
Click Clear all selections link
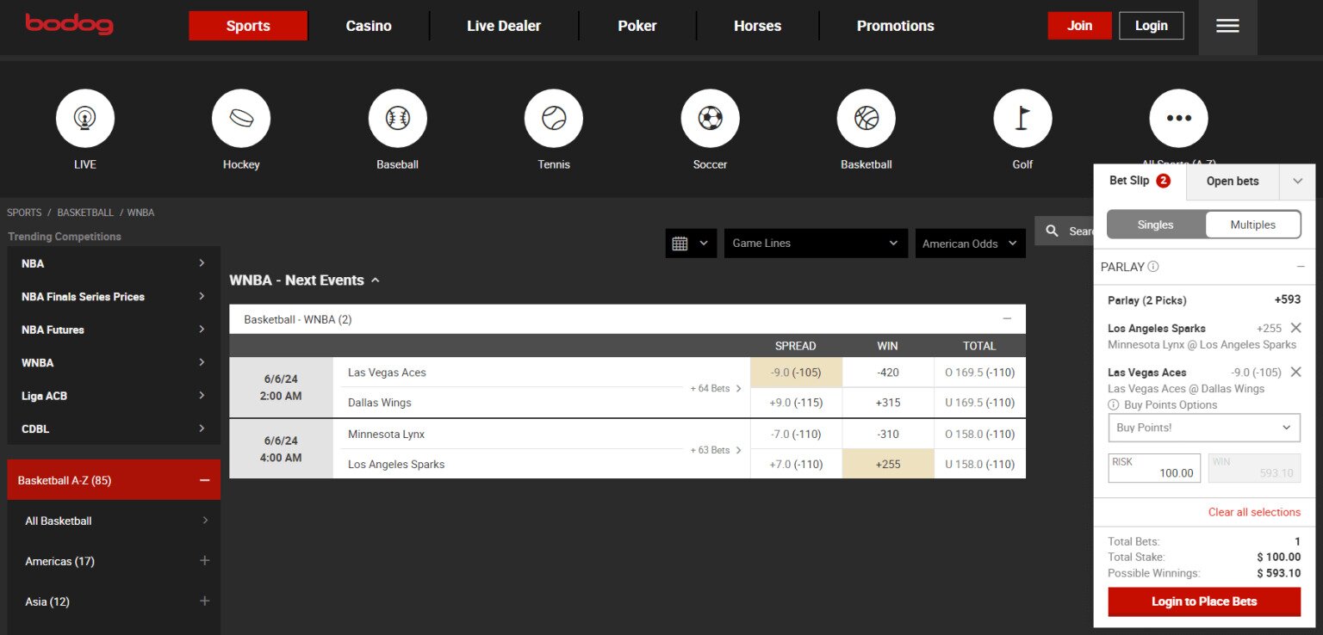click(x=1253, y=512)
